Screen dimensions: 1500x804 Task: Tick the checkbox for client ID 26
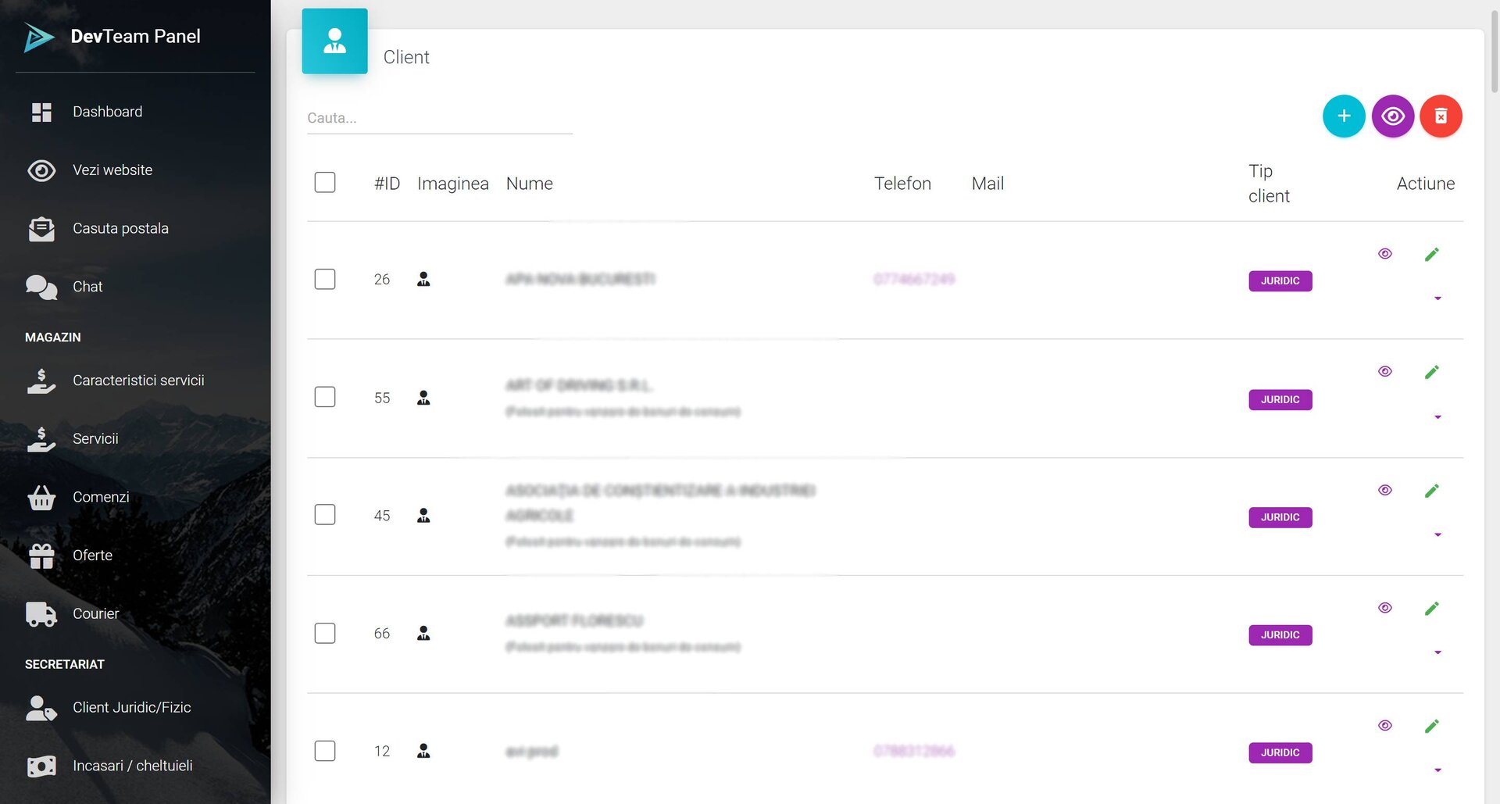click(325, 279)
